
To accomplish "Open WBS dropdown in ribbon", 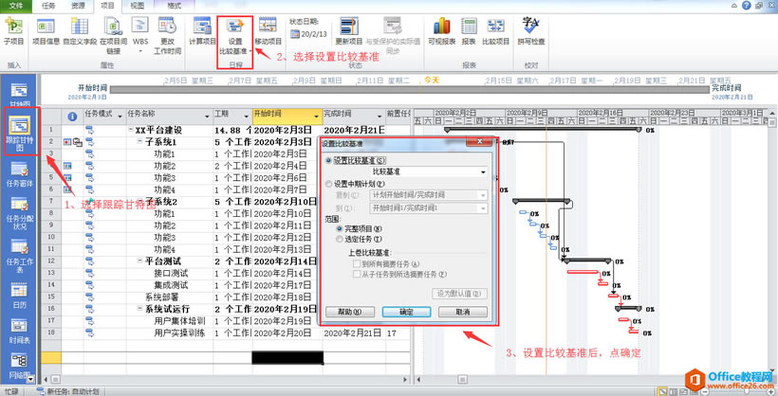I will coord(140,50).
